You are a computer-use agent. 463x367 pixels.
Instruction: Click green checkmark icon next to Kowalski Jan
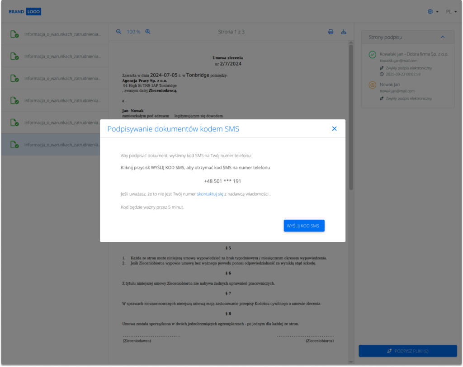pos(372,54)
